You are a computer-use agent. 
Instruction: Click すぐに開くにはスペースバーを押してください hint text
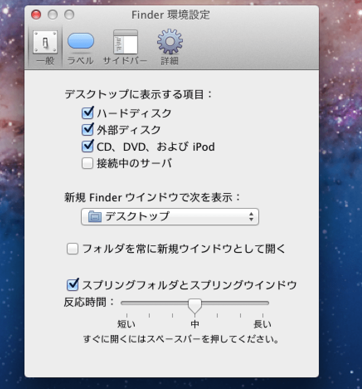coord(181,339)
